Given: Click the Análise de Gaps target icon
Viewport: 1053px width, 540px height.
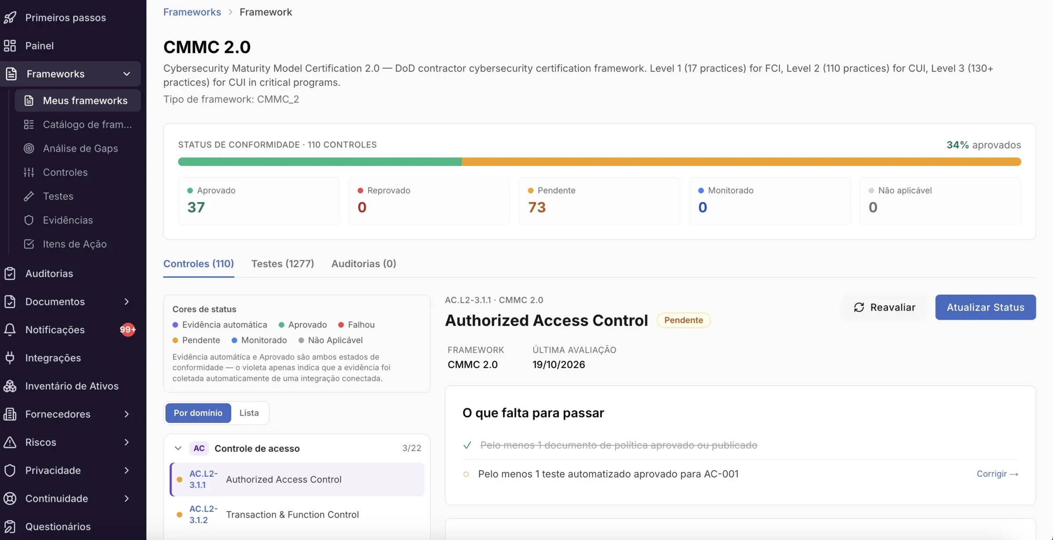Looking at the screenshot, I should click(x=29, y=149).
